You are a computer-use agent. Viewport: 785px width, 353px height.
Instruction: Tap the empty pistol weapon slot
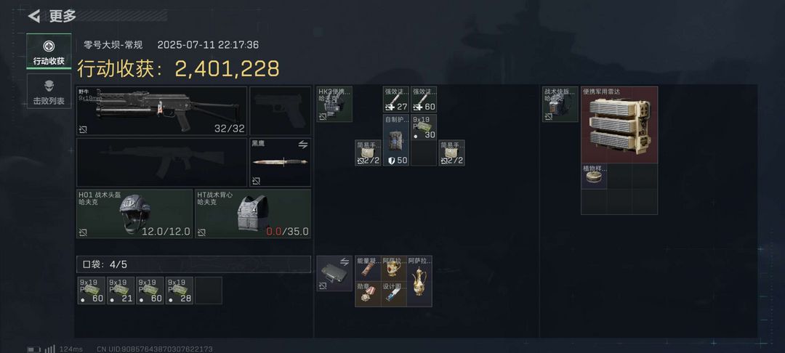coord(281,110)
